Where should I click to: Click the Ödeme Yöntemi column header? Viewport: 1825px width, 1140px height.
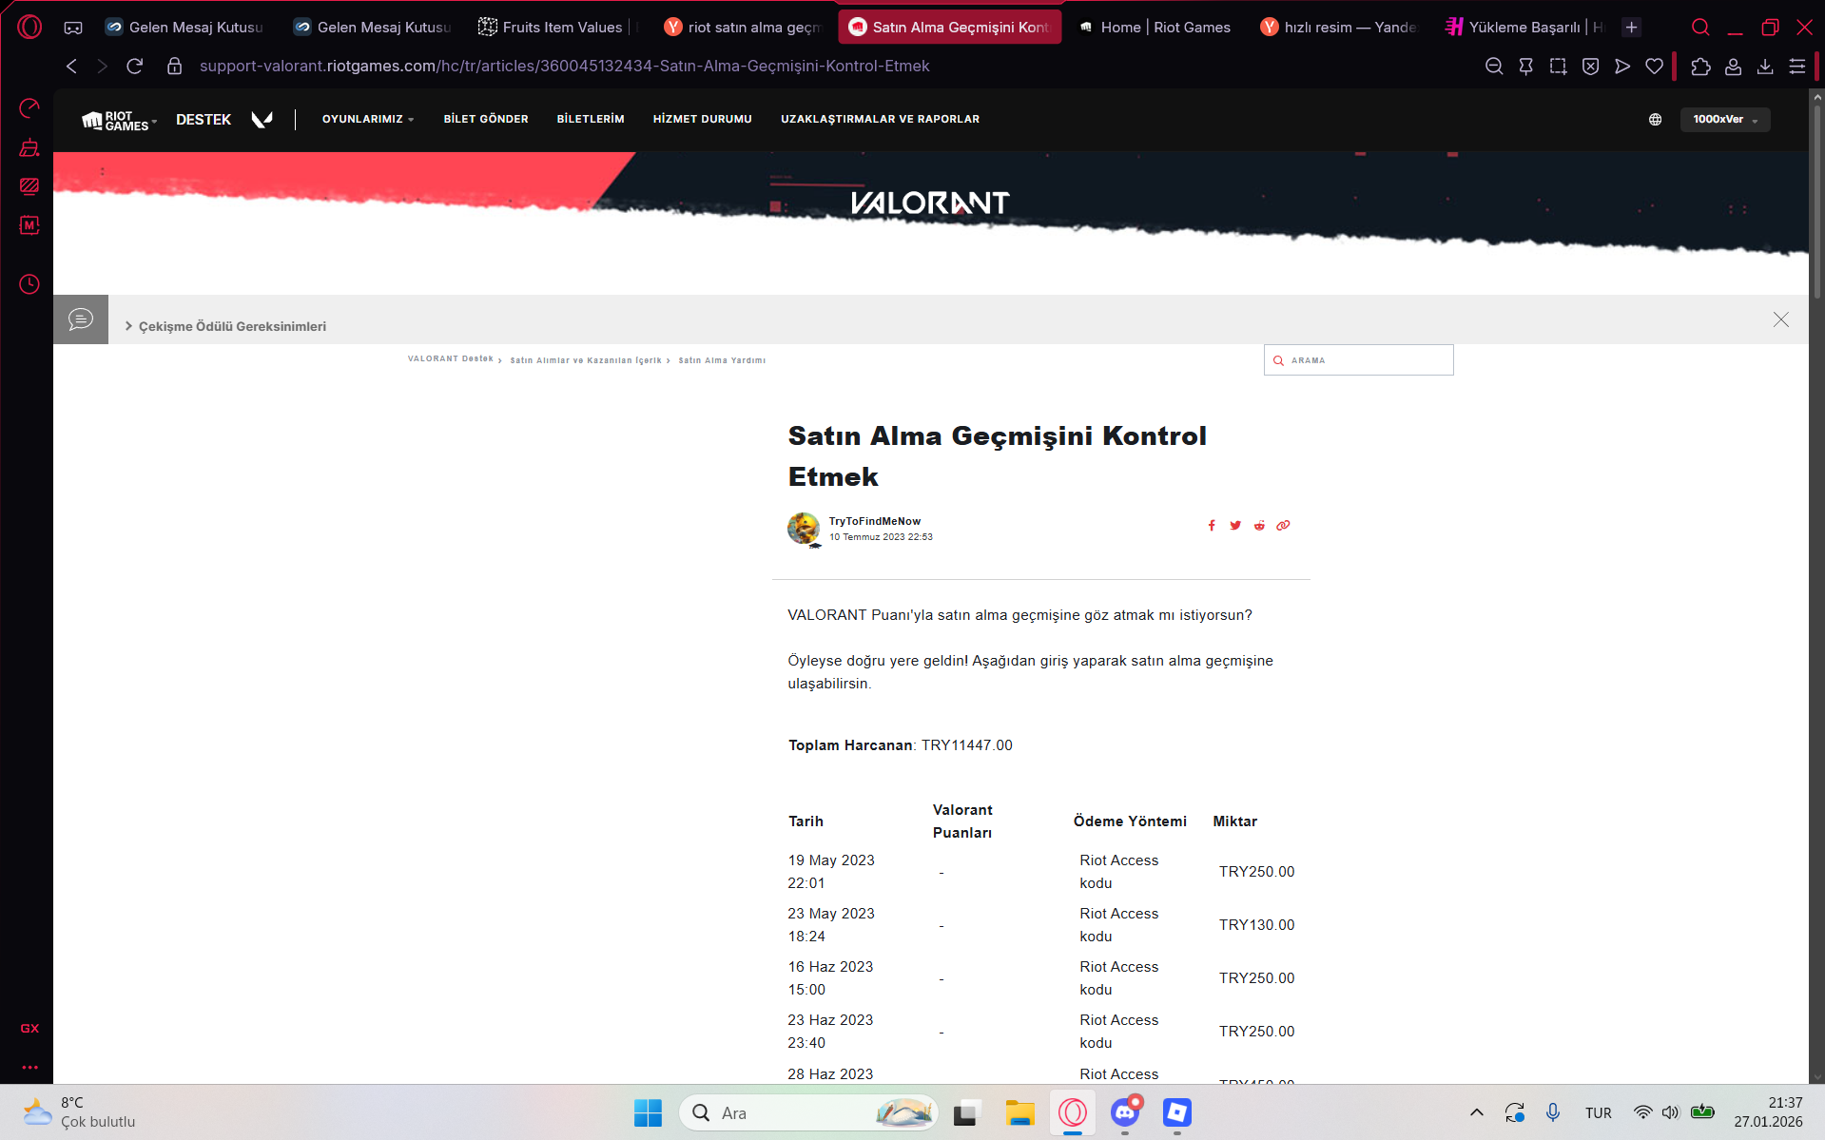(1130, 821)
